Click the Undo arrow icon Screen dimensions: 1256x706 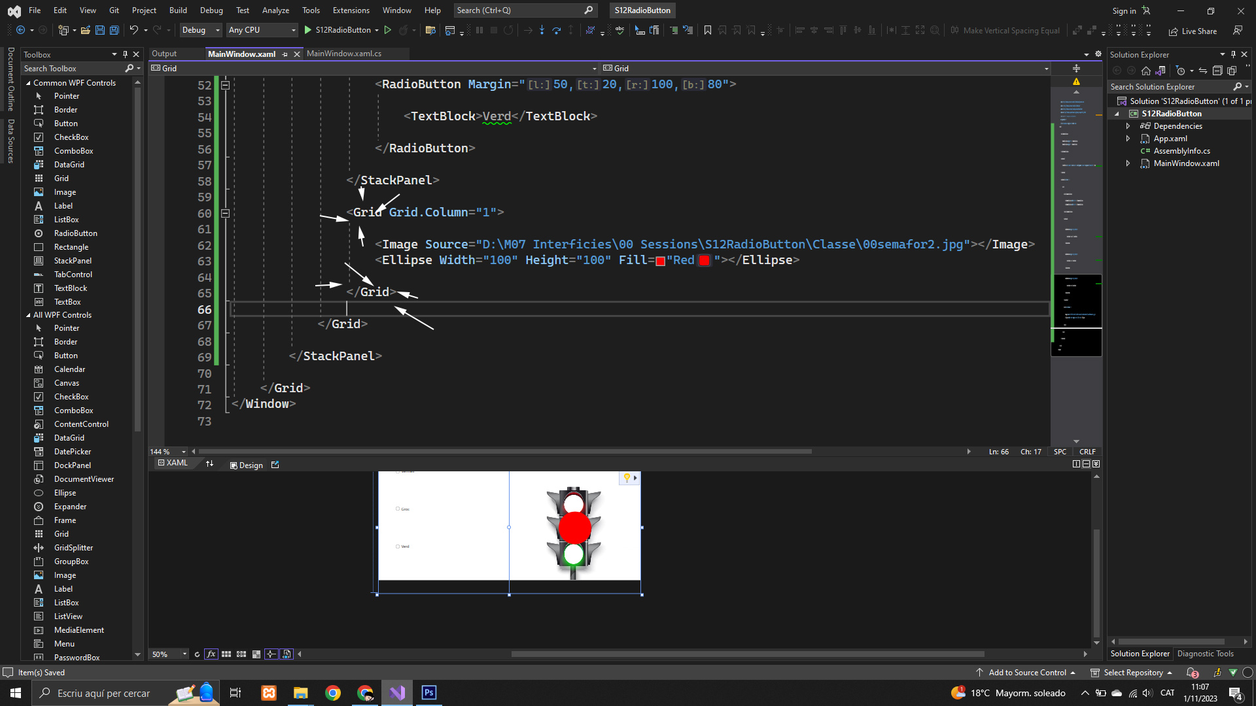(x=133, y=30)
